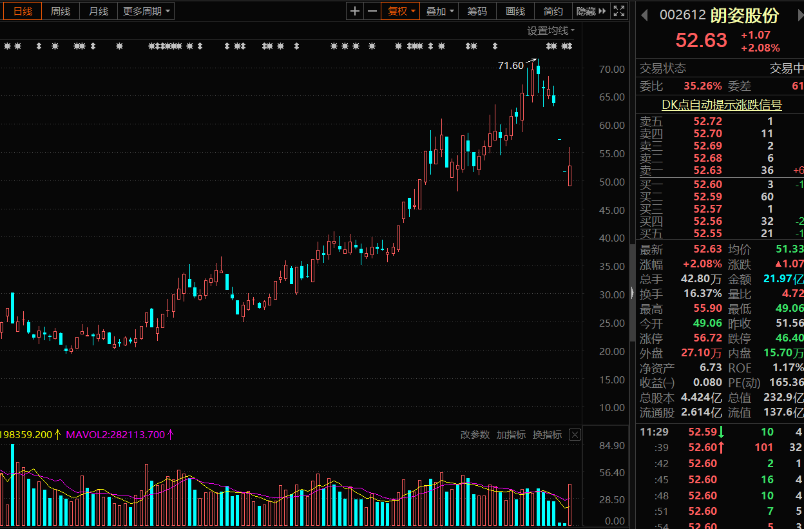The width and height of the screenshot is (804, 529).
Task: Toggle the 简约 simple mode
Action: [x=553, y=11]
